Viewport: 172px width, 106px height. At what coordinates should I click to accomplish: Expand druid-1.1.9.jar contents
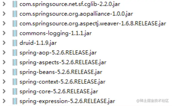coord(4,43)
